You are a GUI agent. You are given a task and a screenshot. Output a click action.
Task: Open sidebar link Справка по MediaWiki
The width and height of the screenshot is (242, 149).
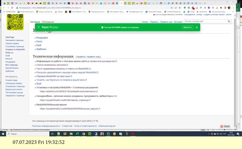(x=15, y=50)
